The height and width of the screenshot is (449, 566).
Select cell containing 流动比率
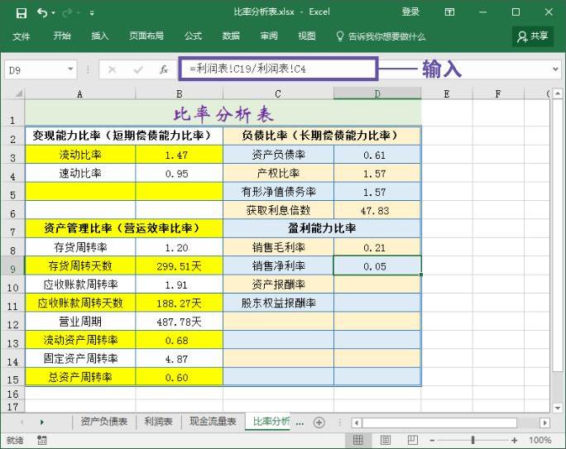pos(80,155)
